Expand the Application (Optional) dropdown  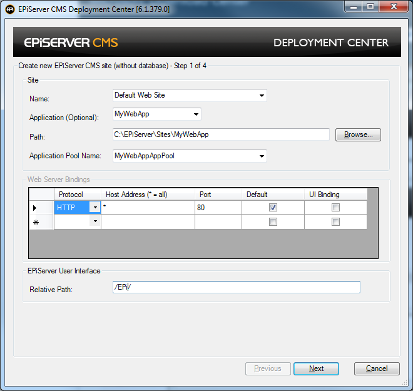pyautogui.click(x=196, y=114)
